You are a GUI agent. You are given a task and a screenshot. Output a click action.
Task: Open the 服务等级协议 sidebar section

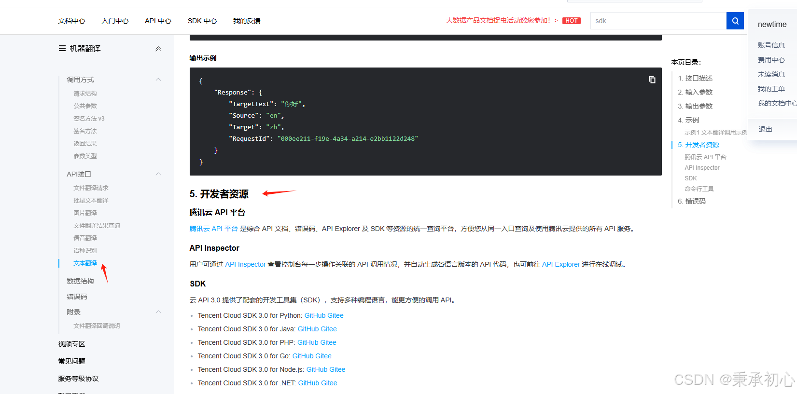point(78,379)
